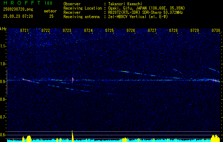Image resolution: width=223 pixels, height=142 pixels.
Task: Click the 0.7 kHz axis label
Action: coord(3,117)
